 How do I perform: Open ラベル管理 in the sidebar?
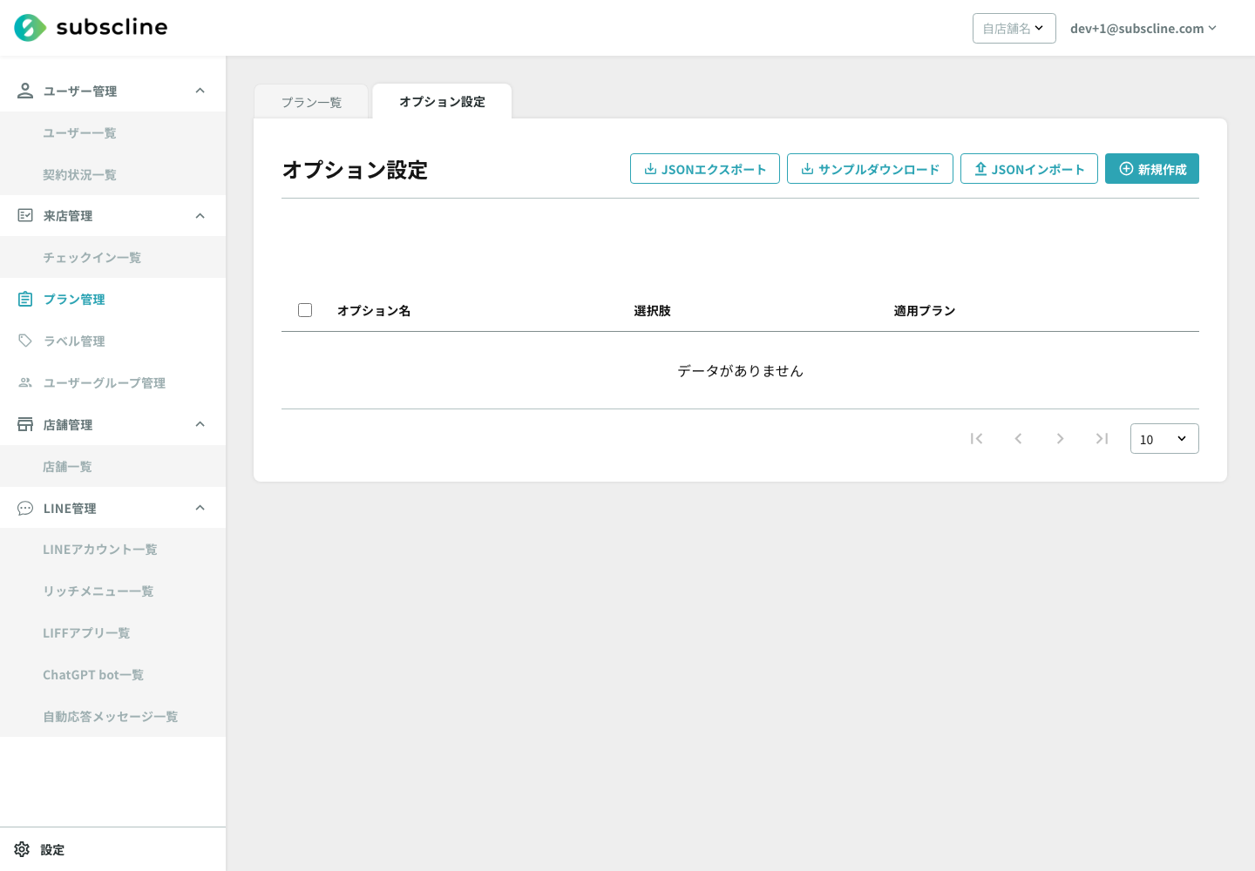click(112, 341)
